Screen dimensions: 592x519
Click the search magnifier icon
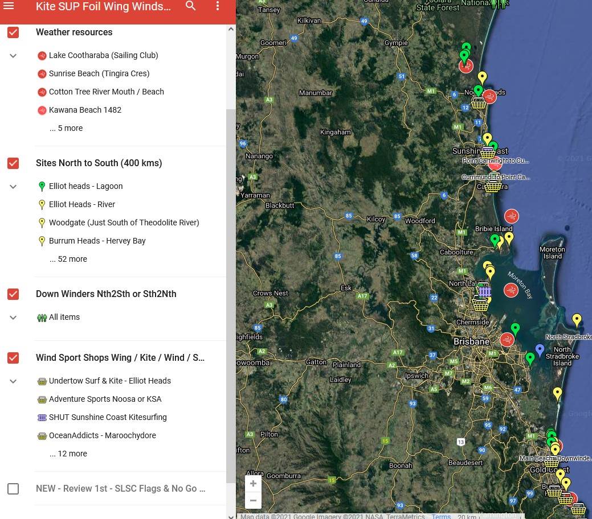[191, 6]
